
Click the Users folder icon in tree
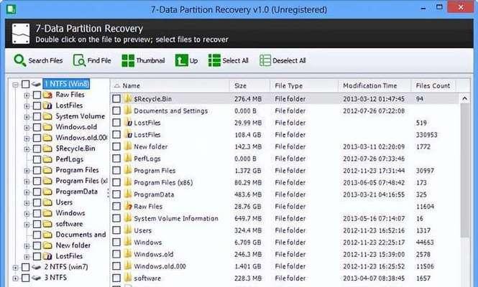tap(47, 202)
